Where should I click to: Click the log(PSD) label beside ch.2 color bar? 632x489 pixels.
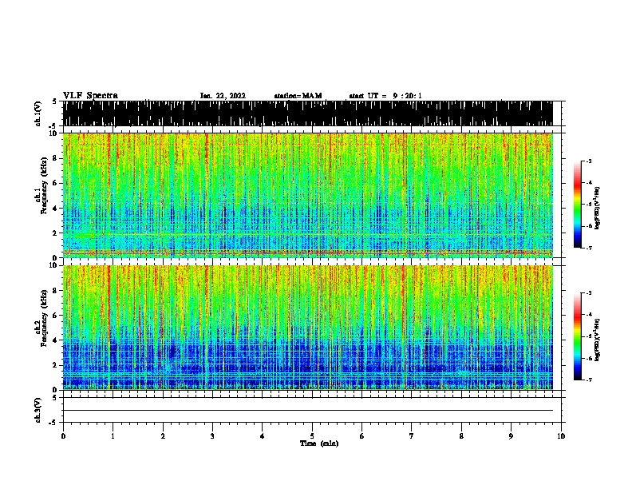pyautogui.click(x=598, y=340)
